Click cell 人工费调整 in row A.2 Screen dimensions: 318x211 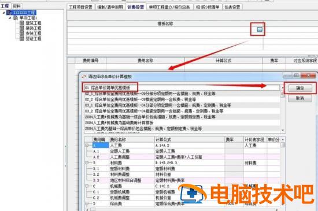tap(132, 157)
